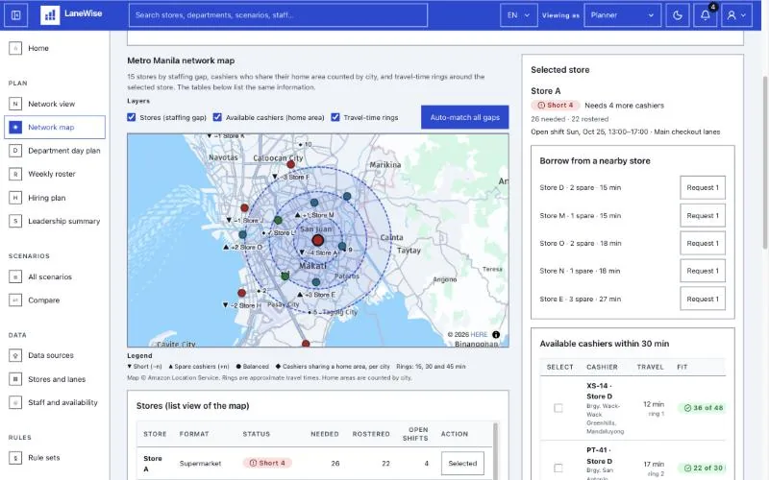Request 1 cashier from Store E
Viewport: 769px width, 480px height.
(x=703, y=299)
